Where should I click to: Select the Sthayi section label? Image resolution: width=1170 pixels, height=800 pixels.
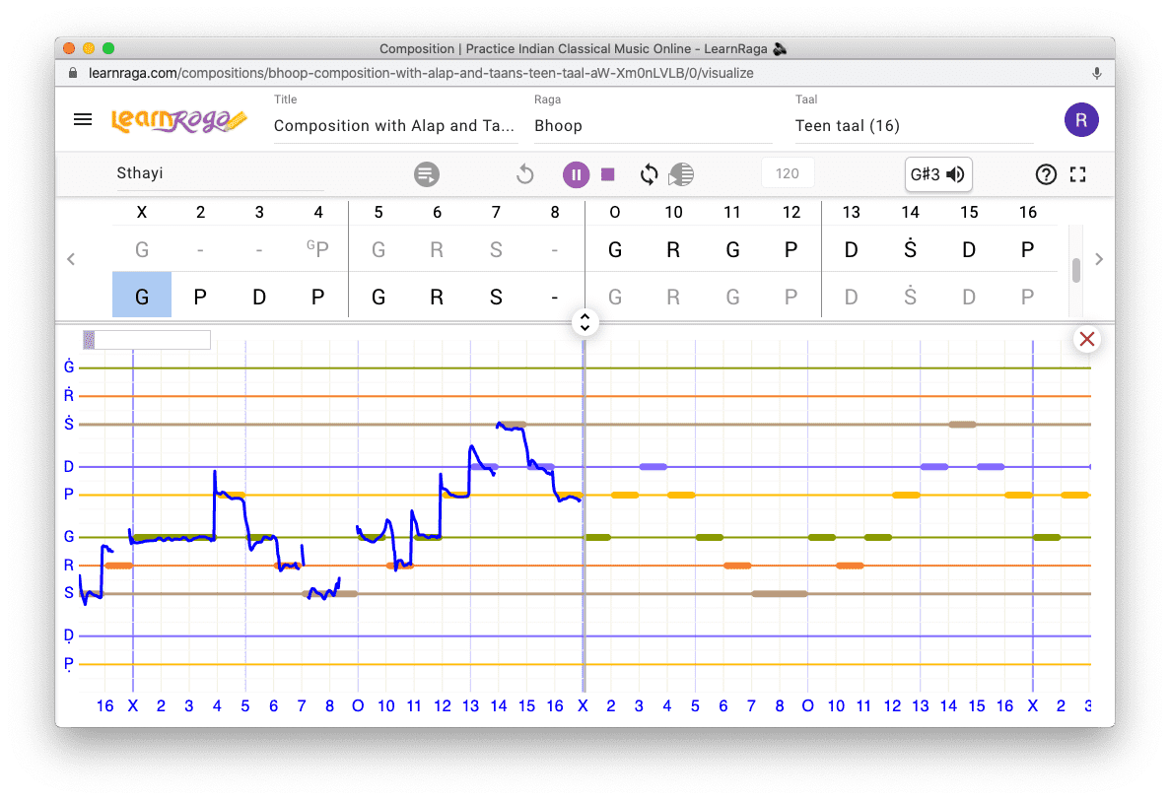point(139,172)
